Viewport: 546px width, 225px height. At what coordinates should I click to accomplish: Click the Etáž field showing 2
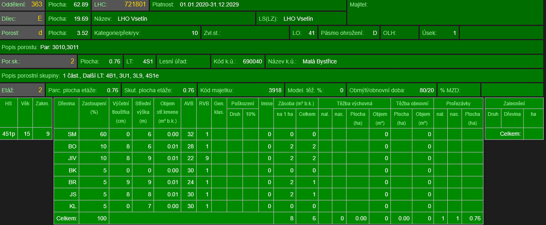[x=23, y=90]
